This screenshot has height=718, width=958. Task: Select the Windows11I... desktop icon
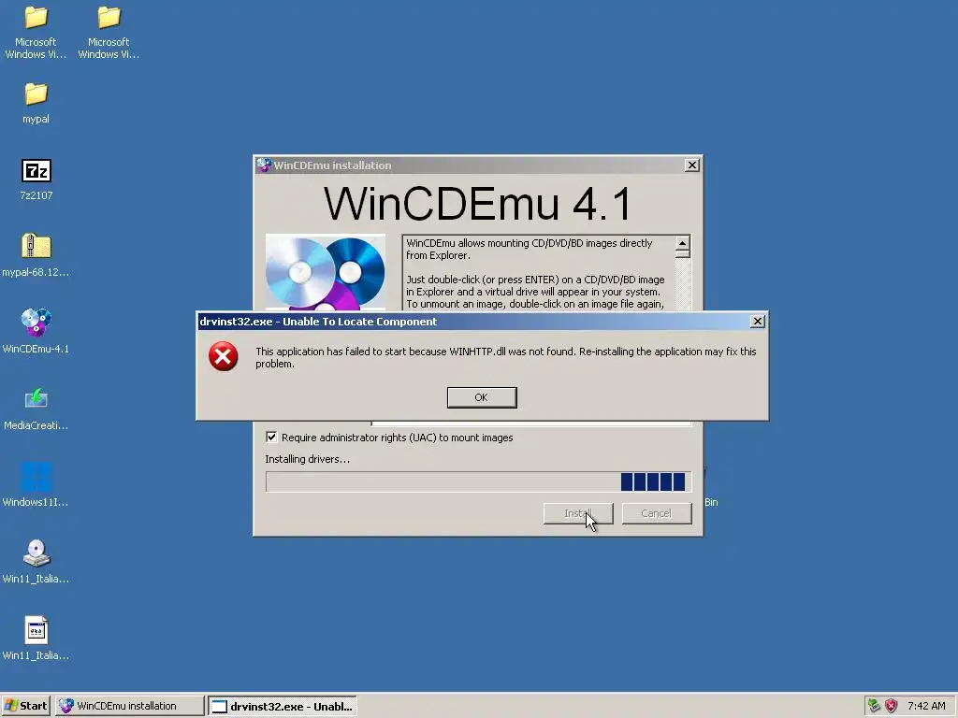[36, 477]
